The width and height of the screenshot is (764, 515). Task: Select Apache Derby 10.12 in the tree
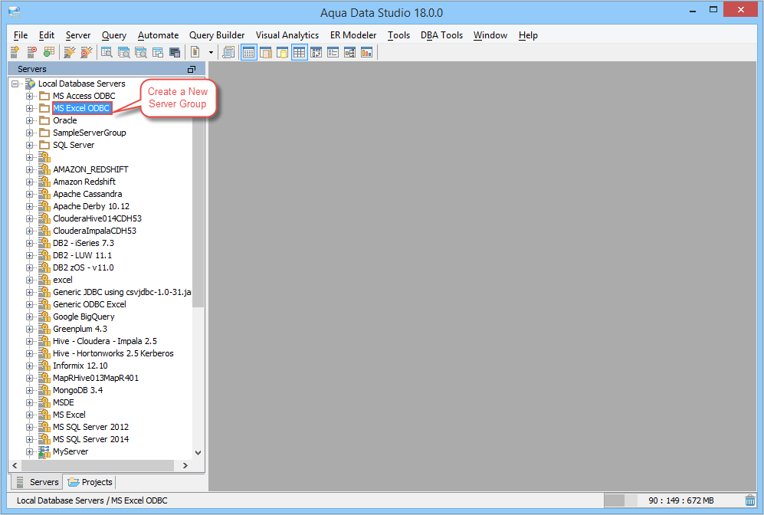(x=91, y=206)
